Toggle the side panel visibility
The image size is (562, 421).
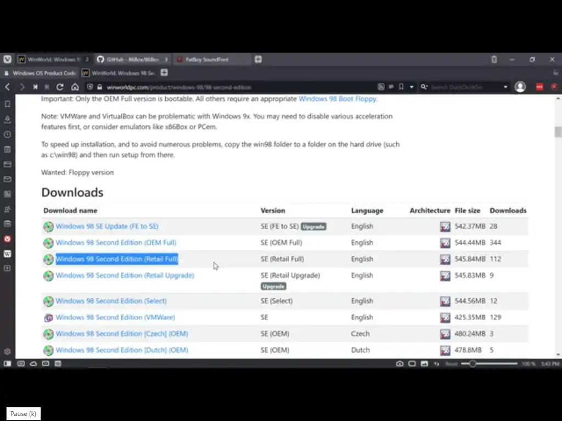pos(7,364)
